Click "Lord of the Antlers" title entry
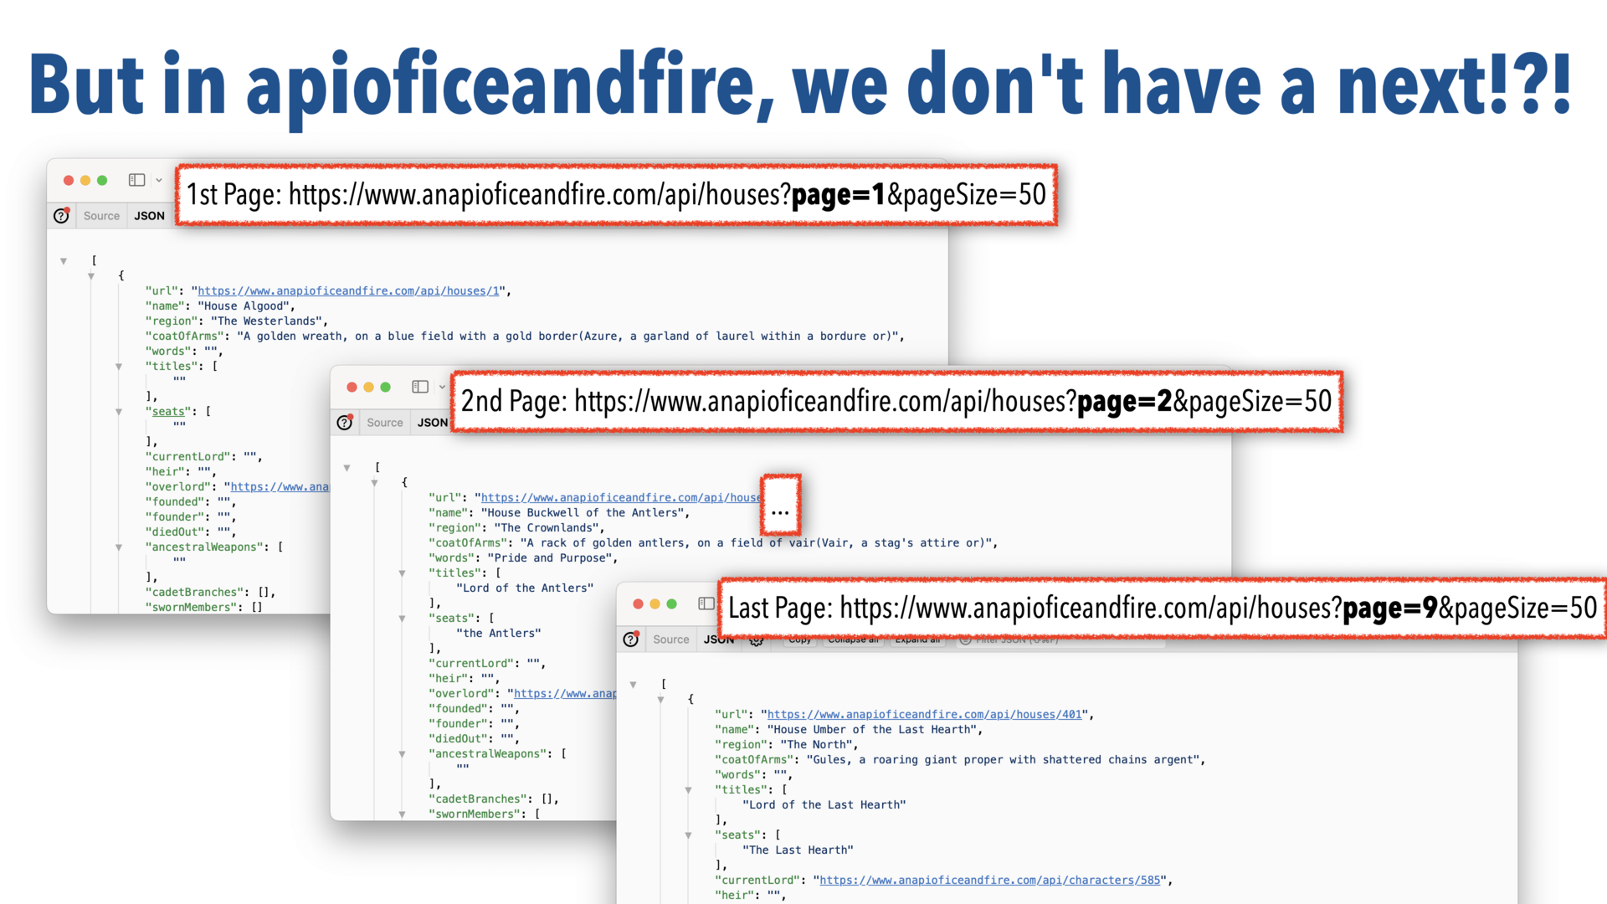 point(525,588)
